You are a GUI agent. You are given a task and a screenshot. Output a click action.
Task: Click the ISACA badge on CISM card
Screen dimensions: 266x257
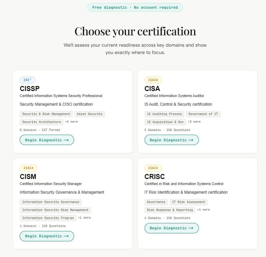[28, 168]
